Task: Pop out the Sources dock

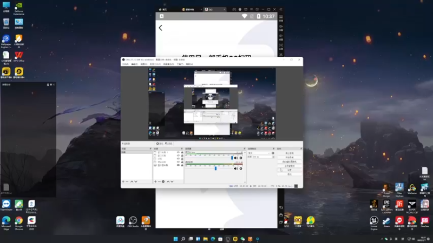Action: point(182,148)
